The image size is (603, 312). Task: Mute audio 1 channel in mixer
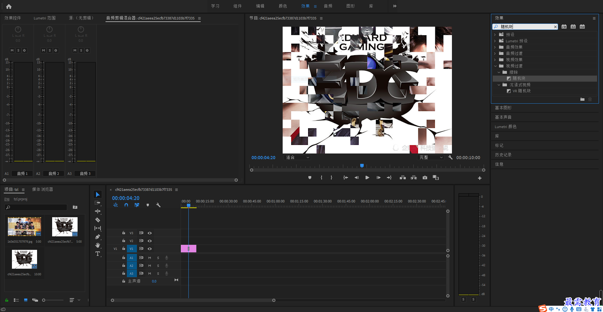[12, 50]
